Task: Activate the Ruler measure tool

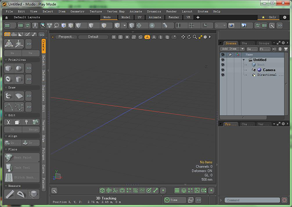Action: [x=9, y=194]
